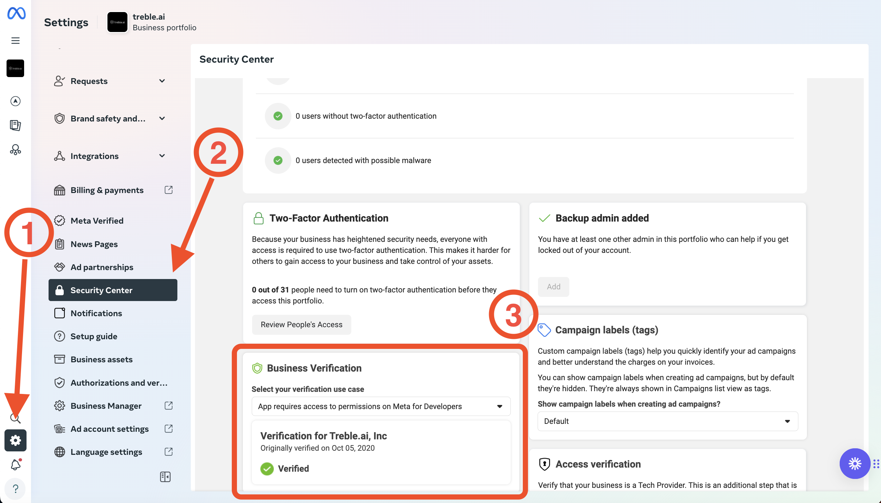Click the treble.ai portfolio thumbnail in left rail
Viewport: 881px width, 503px height.
[x=15, y=68]
